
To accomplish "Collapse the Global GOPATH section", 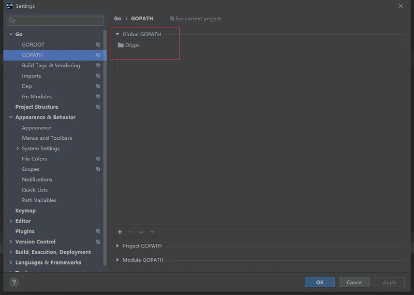I will tap(117, 34).
